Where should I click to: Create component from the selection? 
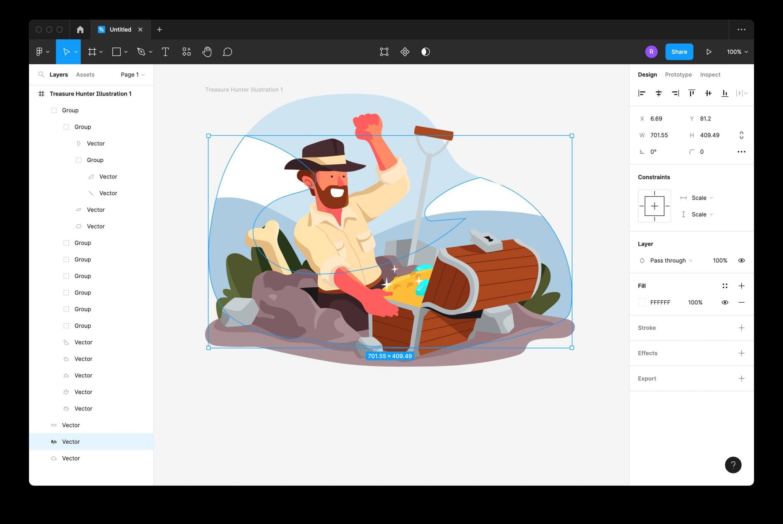coord(405,52)
